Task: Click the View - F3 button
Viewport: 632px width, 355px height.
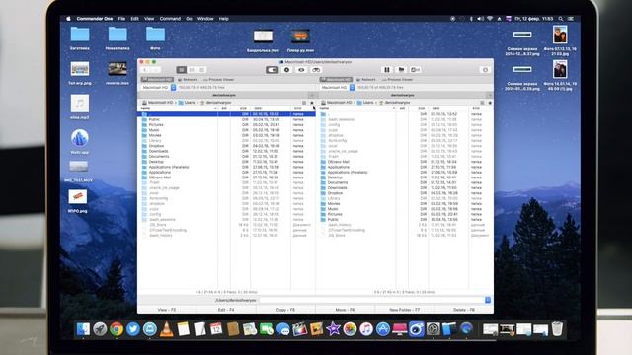Action: coord(167,310)
